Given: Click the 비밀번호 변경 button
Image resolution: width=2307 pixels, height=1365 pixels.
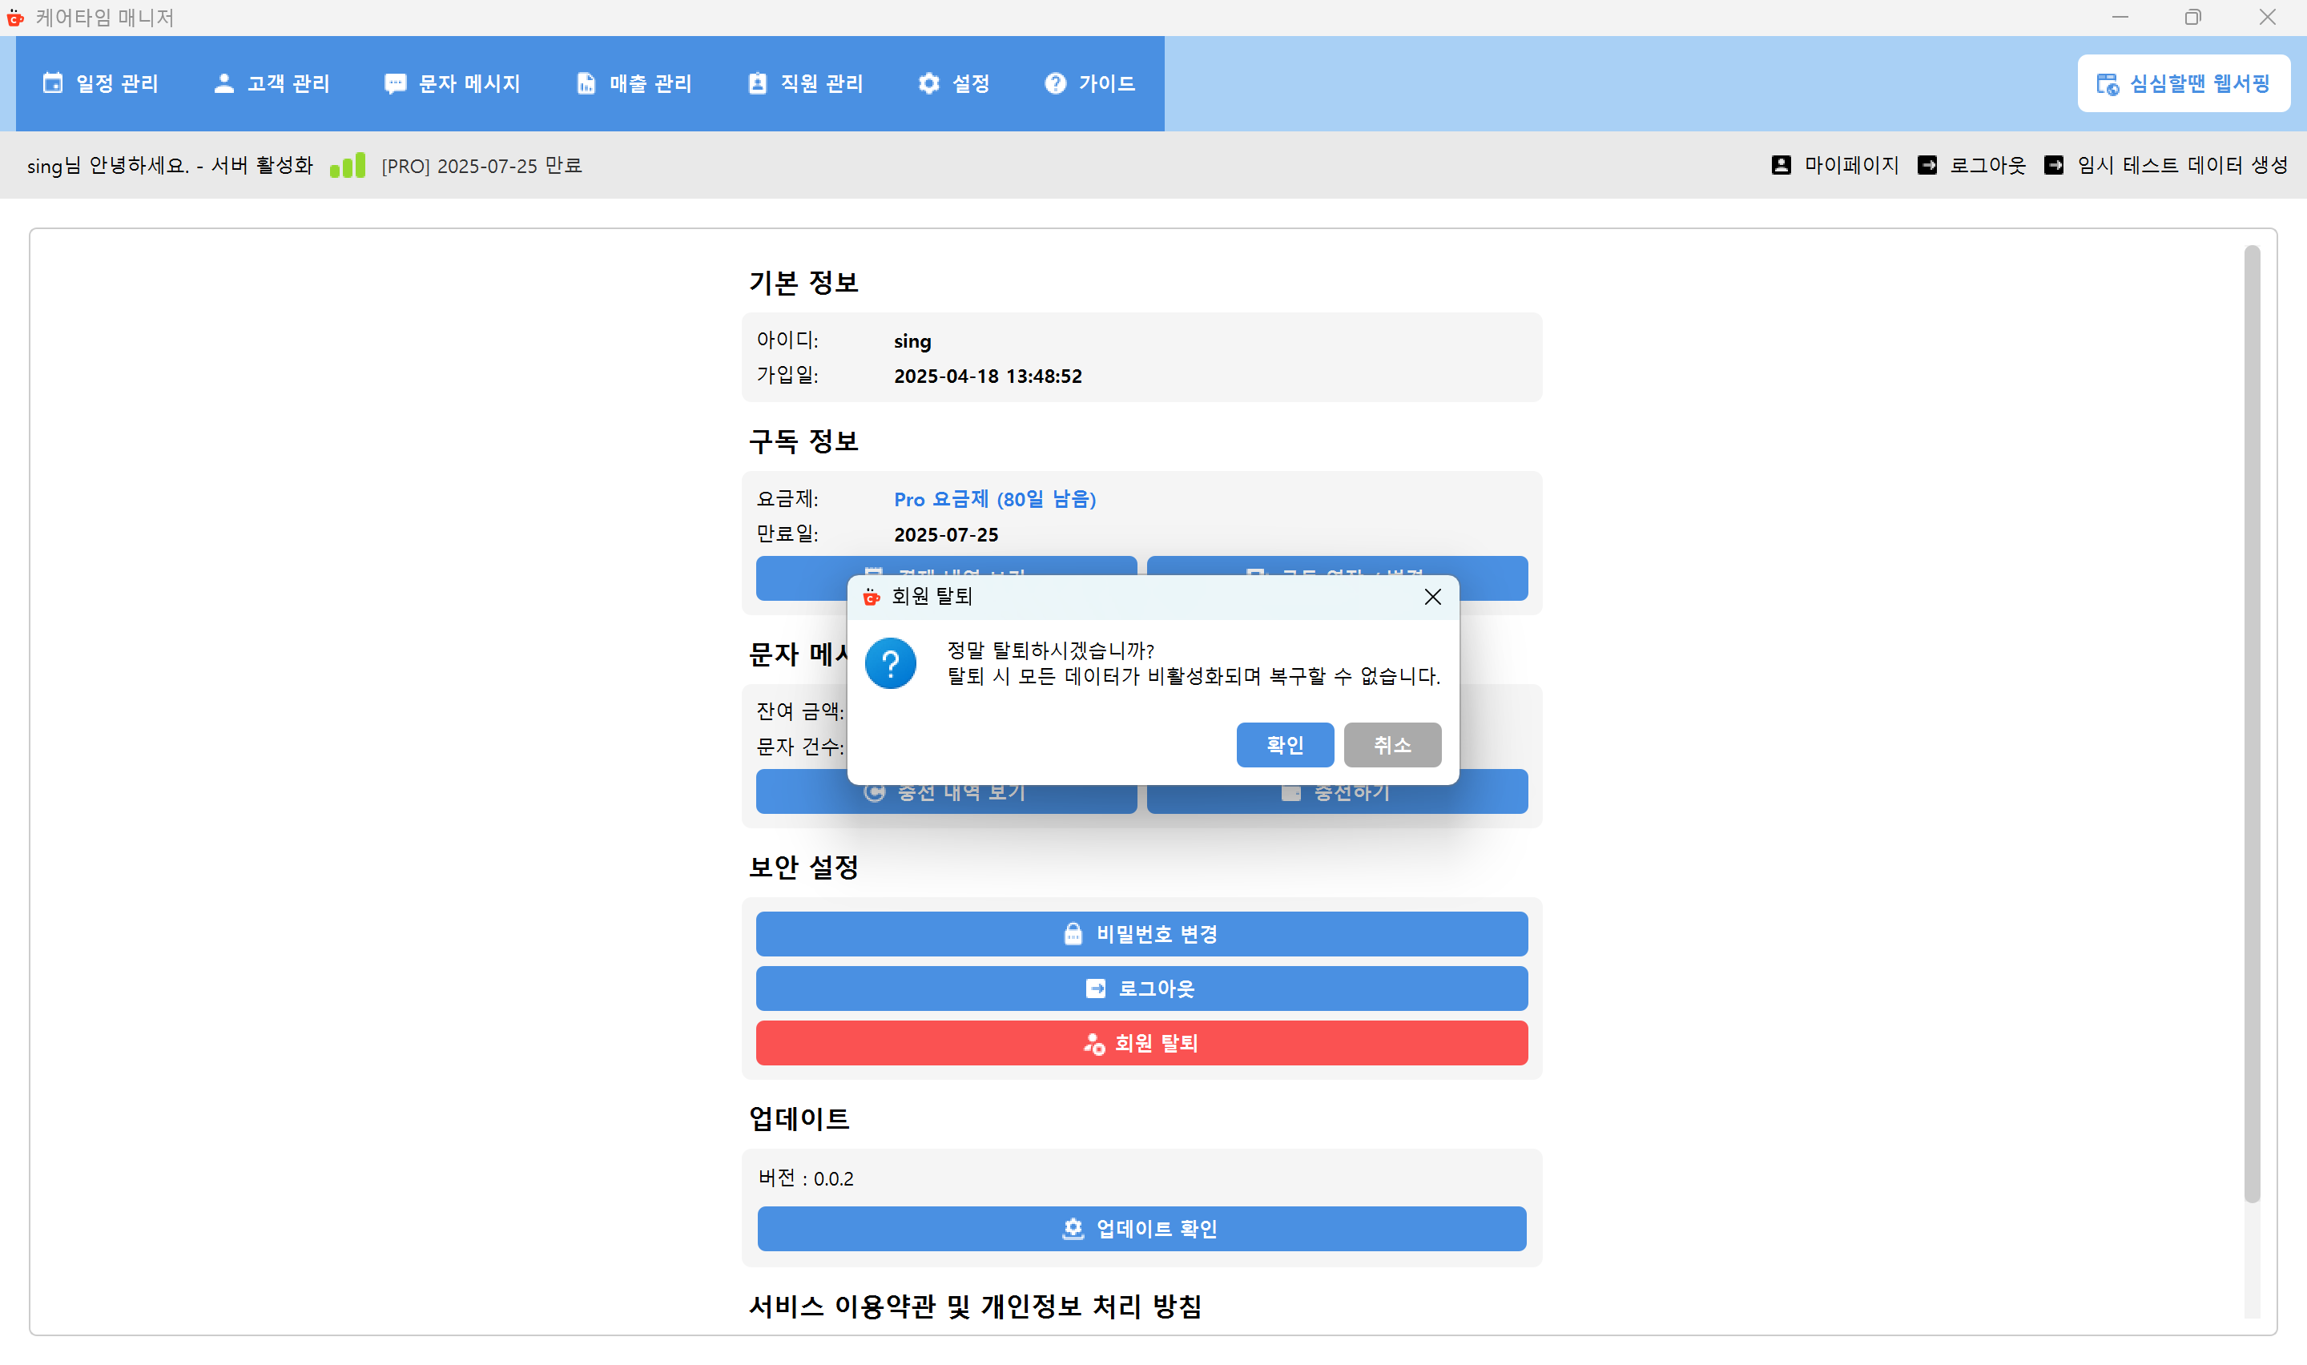Looking at the screenshot, I should point(1140,933).
